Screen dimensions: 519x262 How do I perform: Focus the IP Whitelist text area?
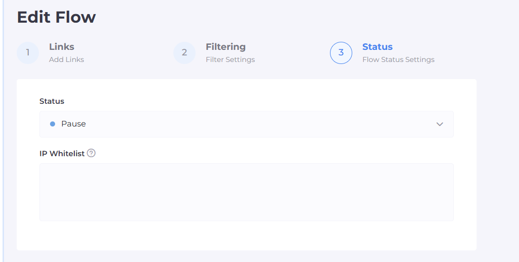pyautogui.click(x=246, y=192)
